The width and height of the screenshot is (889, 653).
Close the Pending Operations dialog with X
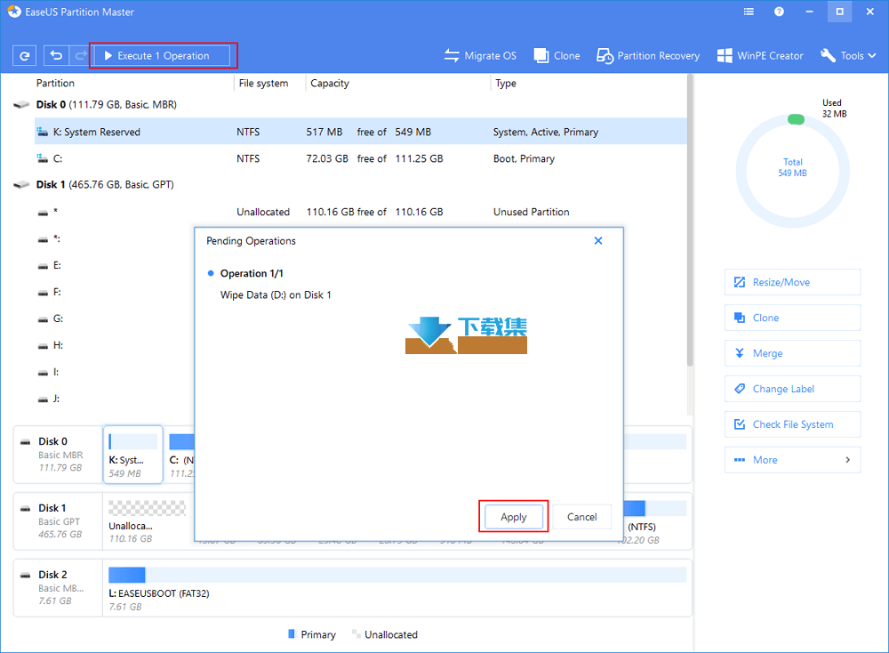[598, 241]
